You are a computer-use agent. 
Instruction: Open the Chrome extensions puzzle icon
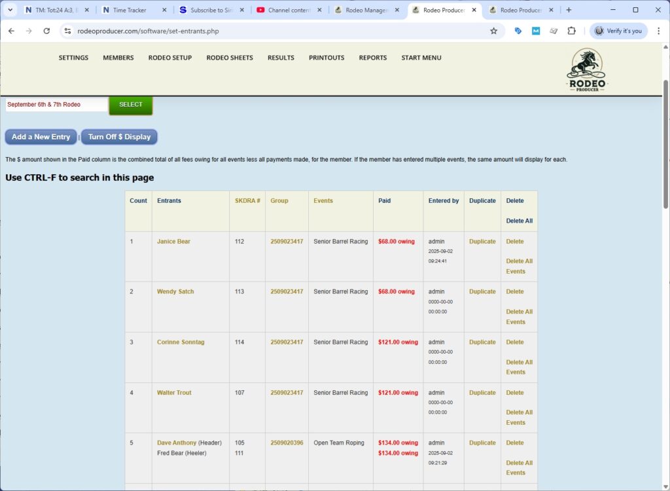coord(571,31)
